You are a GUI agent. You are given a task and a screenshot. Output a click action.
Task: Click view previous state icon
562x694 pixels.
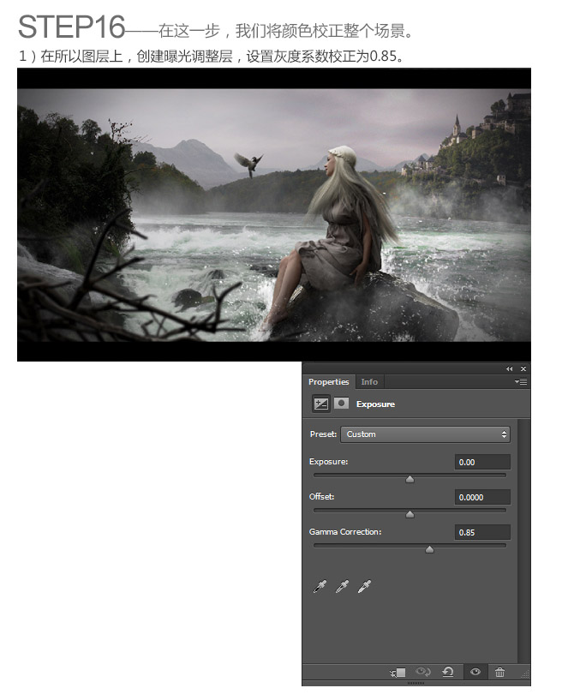coord(422,672)
